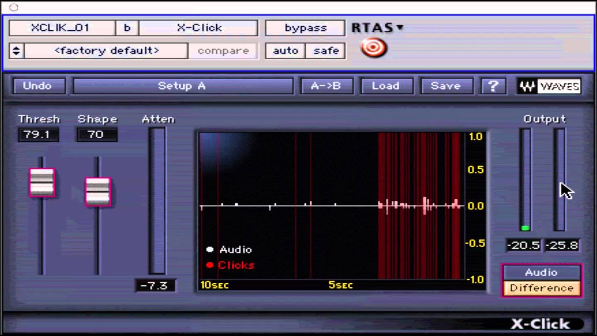Viewport: 597px width, 336px height.
Task: Click the red target plug-in icon
Action: pyautogui.click(x=374, y=48)
